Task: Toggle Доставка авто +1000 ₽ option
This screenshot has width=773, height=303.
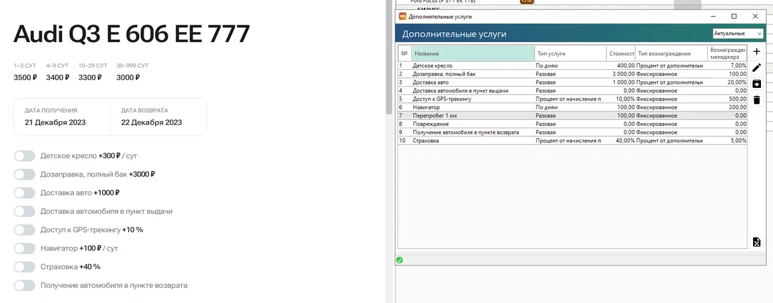Action: pyautogui.click(x=25, y=193)
